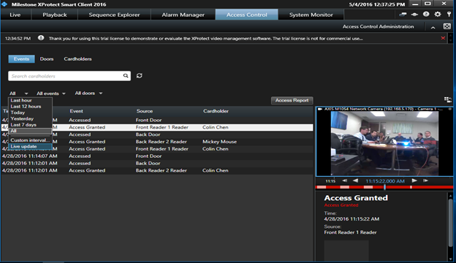
Task: Switch to the Playback tab
Action: 55,15
